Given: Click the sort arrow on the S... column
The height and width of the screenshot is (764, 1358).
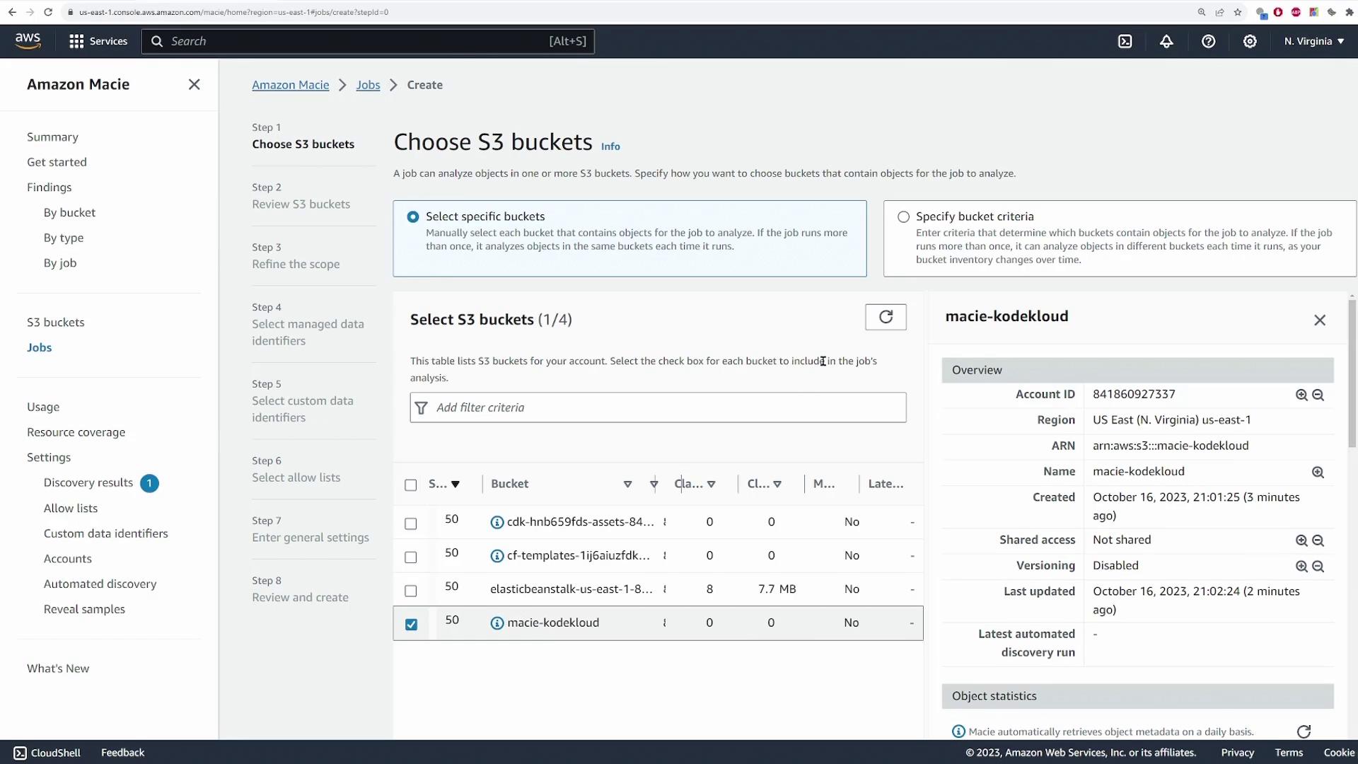Looking at the screenshot, I should pyautogui.click(x=455, y=485).
